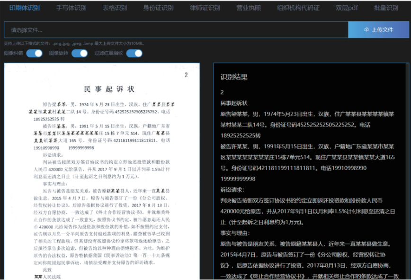This screenshot has width=411, height=280.
Task: Click the 事实与理由 line in recognition results
Action: [x=235, y=233]
